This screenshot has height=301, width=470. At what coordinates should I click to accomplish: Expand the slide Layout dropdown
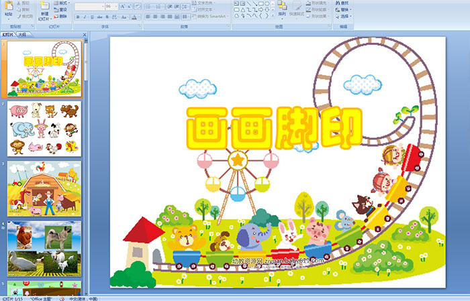pos(62,3)
